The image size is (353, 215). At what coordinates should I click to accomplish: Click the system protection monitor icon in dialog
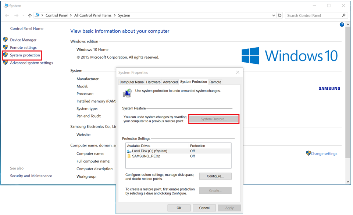[x=128, y=93]
